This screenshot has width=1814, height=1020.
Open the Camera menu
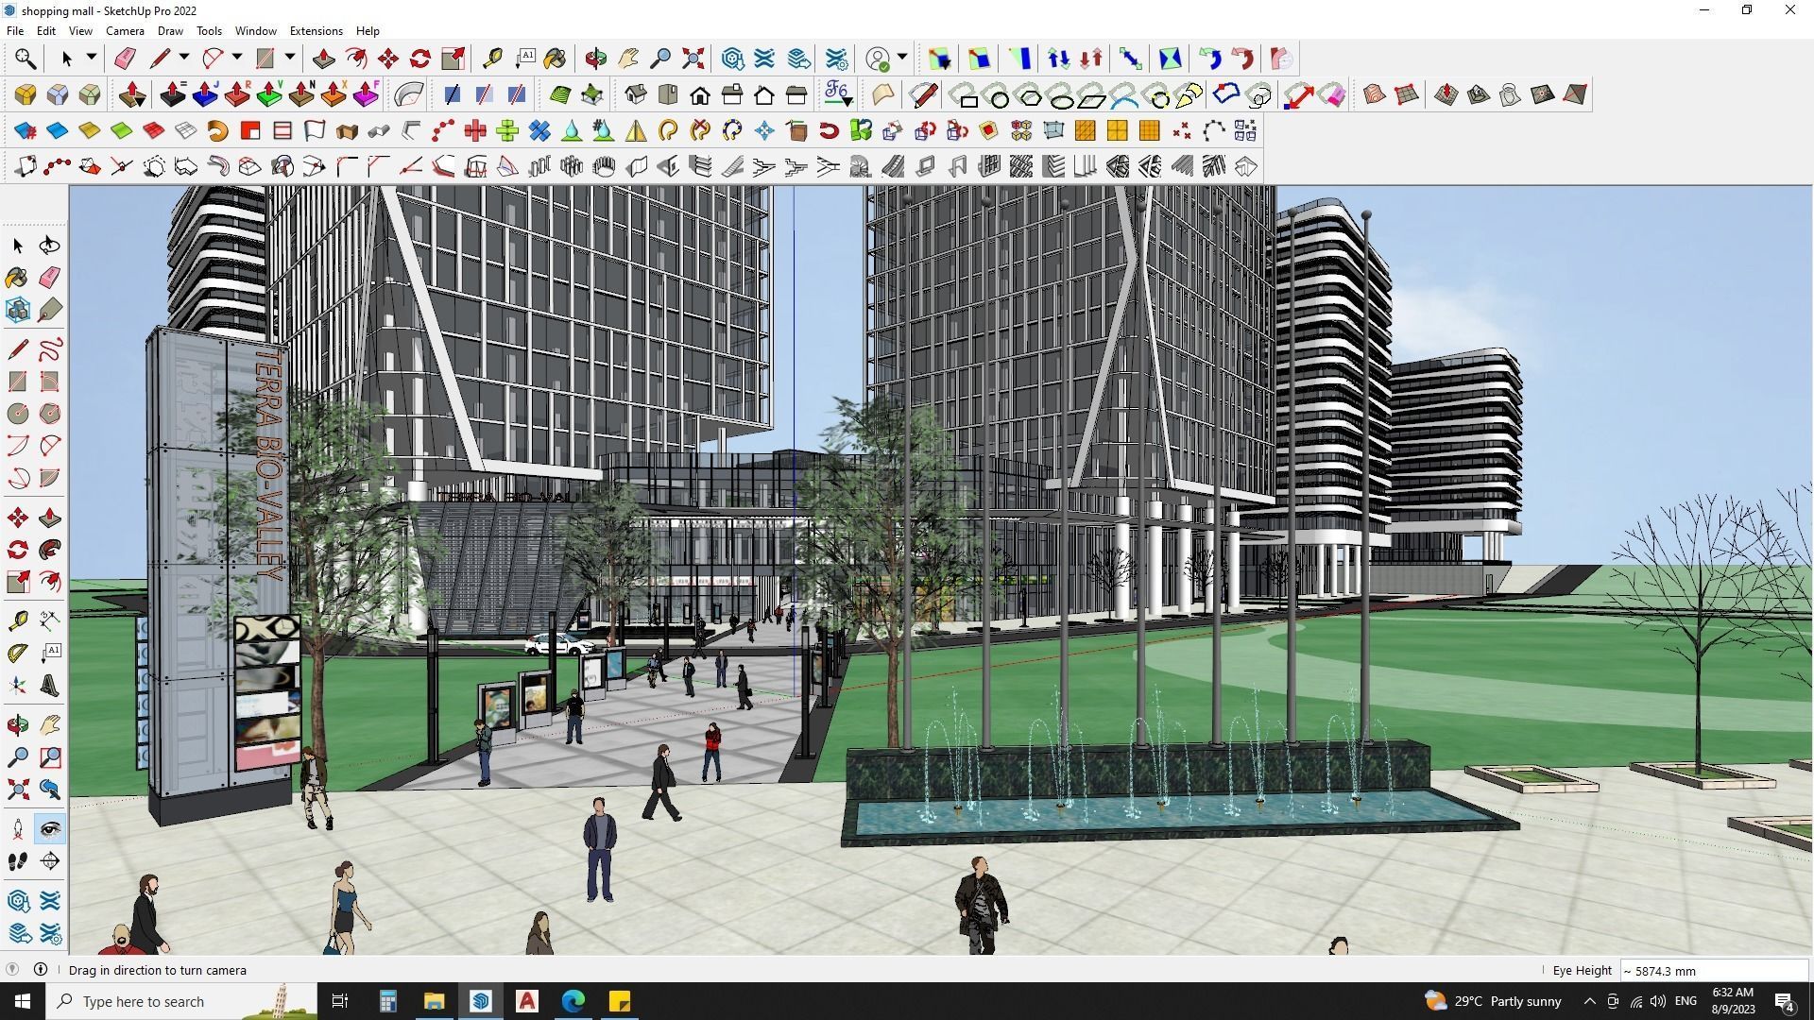[x=125, y=31]
